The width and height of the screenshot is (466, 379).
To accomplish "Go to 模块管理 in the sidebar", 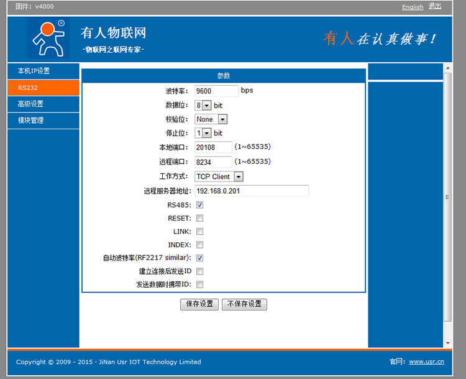I will (43, 120).
